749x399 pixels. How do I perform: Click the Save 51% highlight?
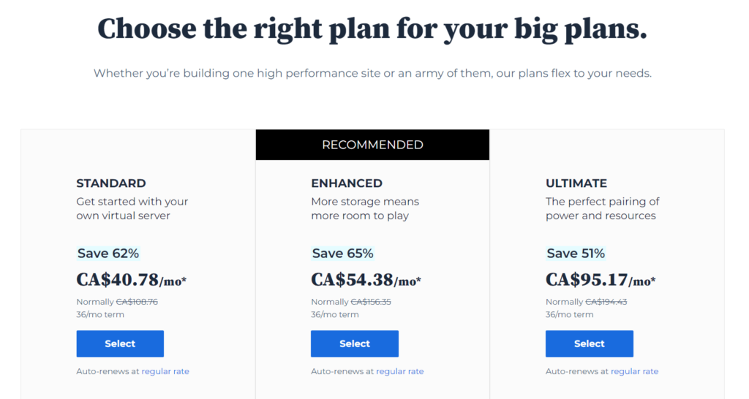pos(576,254)
